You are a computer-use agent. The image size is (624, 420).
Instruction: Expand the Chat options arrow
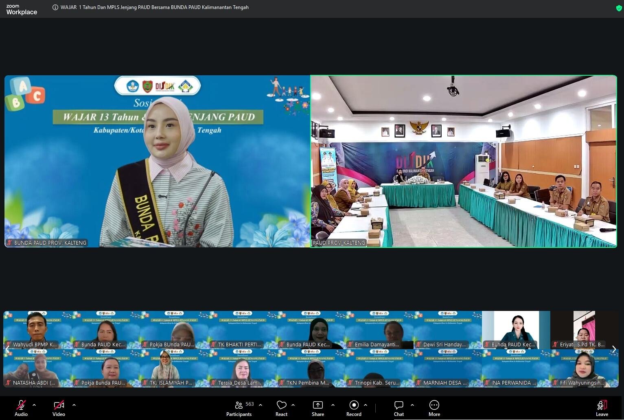click(x=412, y=405)
